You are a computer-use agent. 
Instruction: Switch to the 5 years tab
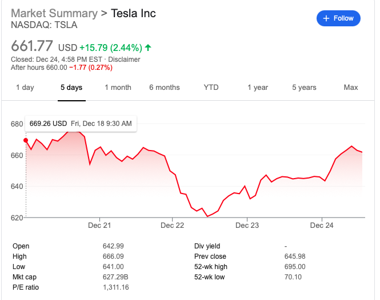coord(304,88)
